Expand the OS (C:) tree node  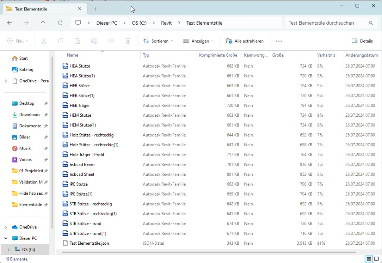click(x=9, y=249)
